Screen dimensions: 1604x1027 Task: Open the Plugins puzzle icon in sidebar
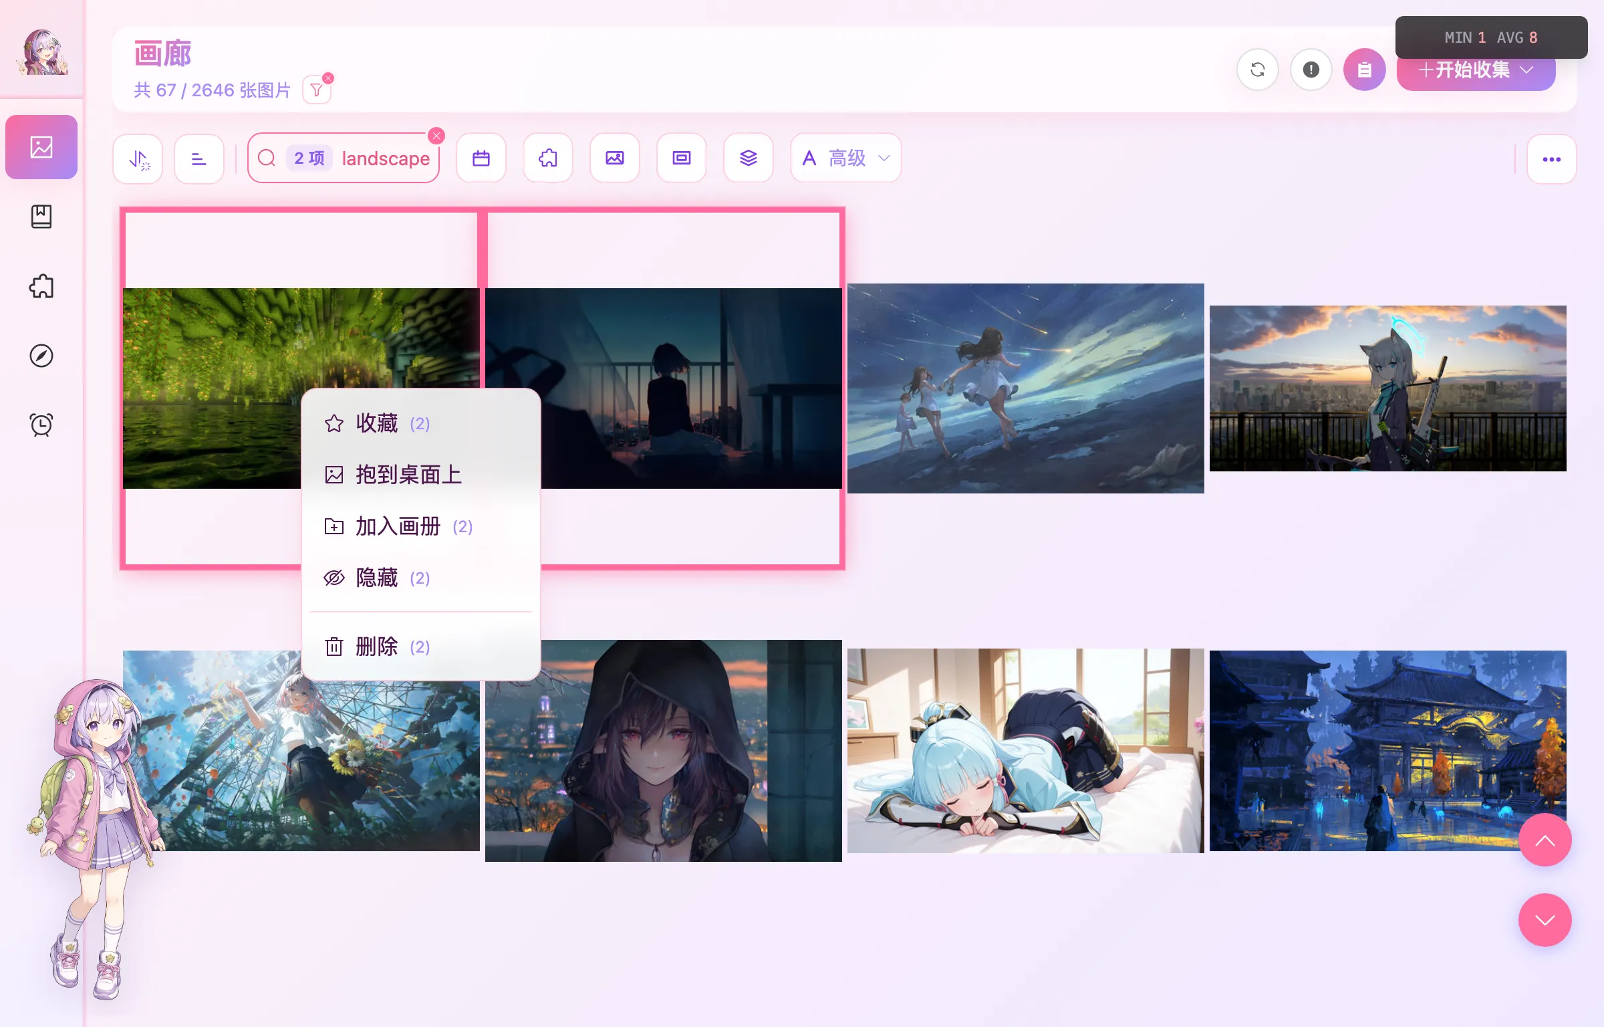pyautogui.click(x=41, y=286)
